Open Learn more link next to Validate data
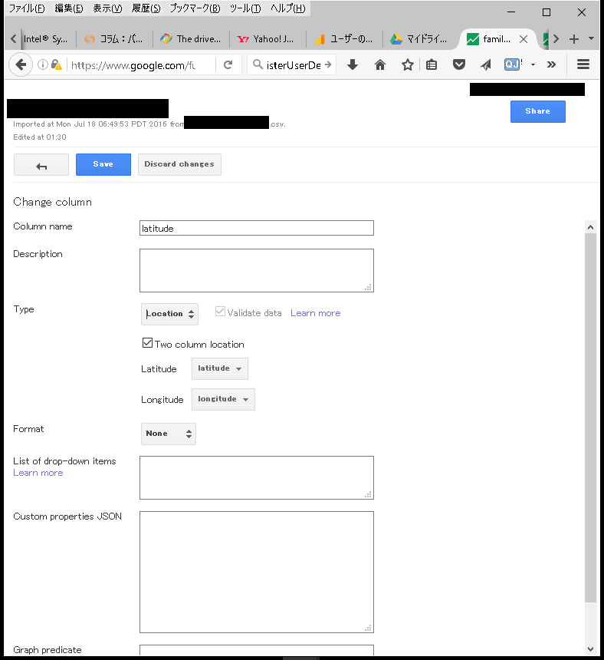 point(315,313)
